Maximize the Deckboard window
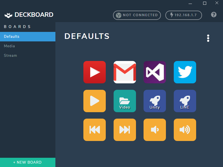 click(205, 3)
